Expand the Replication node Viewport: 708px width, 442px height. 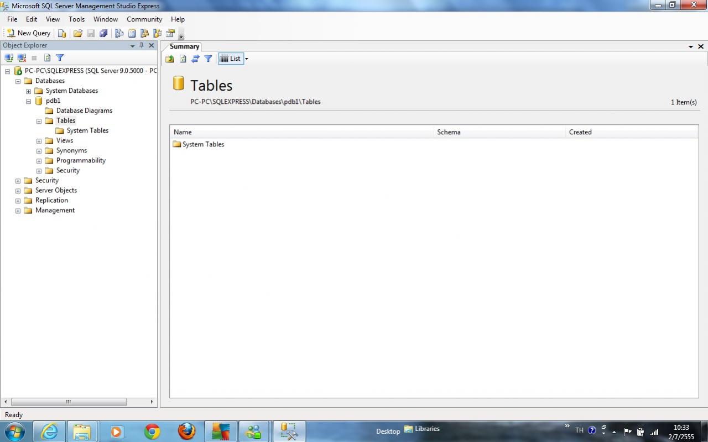[x=18, y=201]
